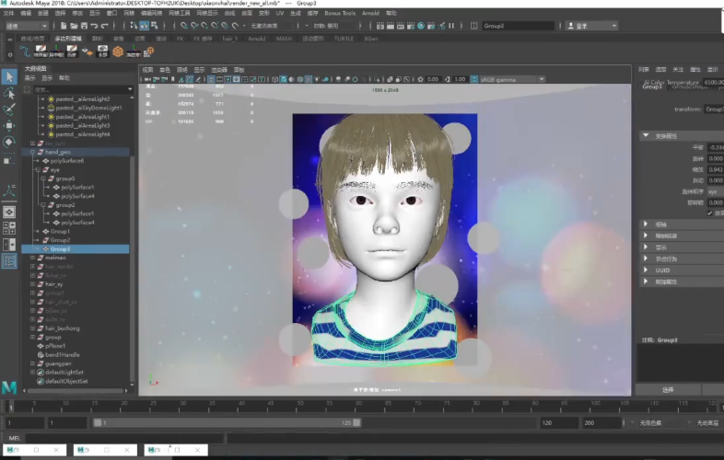This screenshot has height=460, width=724.
Task: Switch to single-pane layout icon
Action: pyautogui.click(x=9, y=212)
